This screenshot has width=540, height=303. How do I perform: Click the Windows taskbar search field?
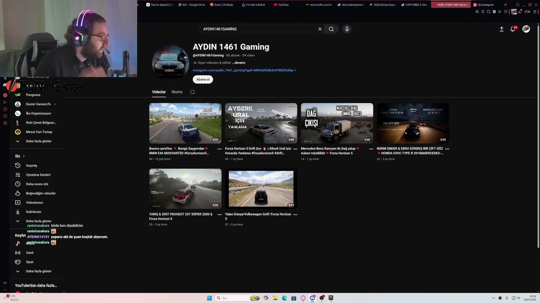[x=238, y=298]
